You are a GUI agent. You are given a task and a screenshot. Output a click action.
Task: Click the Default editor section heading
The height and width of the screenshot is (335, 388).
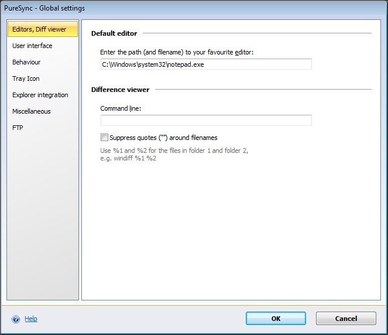(114, 33)
